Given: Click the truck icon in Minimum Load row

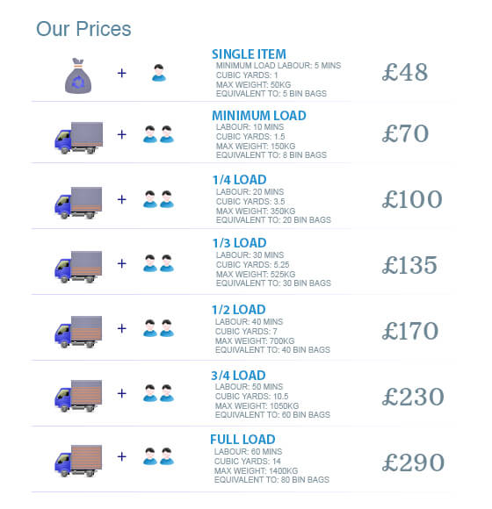Looking at the screenshot, I should (79, 138).
